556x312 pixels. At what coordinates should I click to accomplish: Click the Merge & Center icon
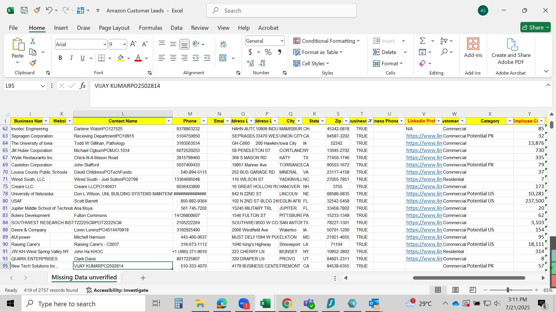click(223, 58)
